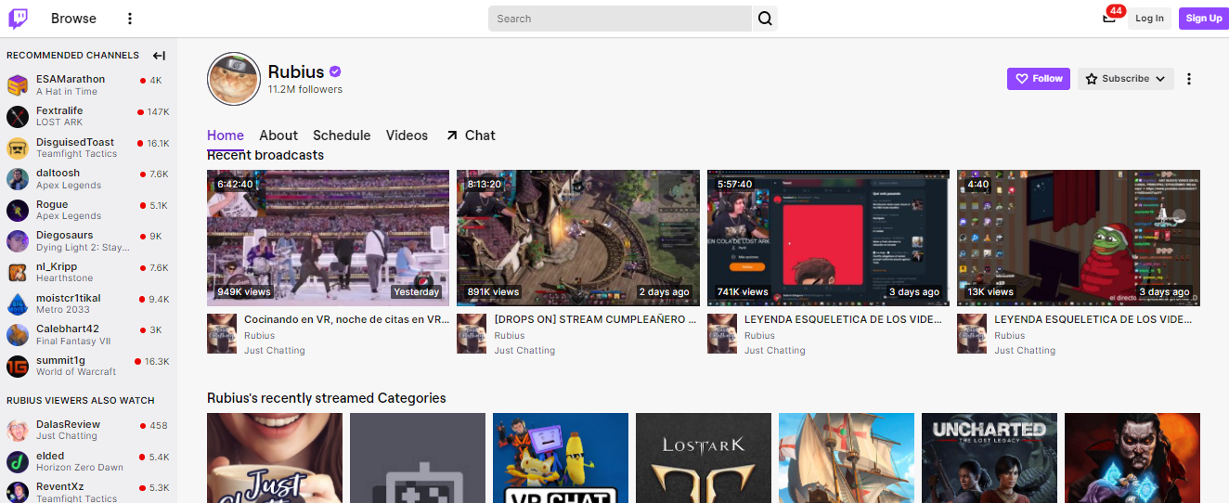Image resolution: width=1229 pixels, height=503 pixels.
Task: Click ReventXz channel avatar
Action: [x=18, y=492]
